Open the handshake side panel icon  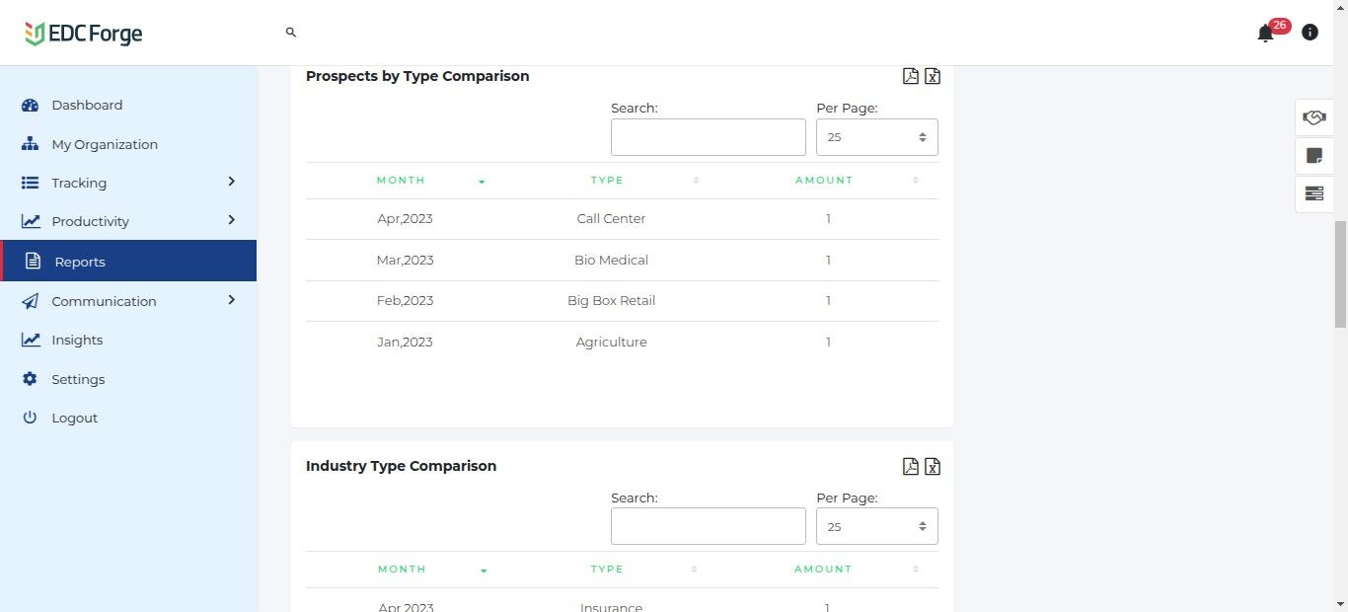point(1313,117)
